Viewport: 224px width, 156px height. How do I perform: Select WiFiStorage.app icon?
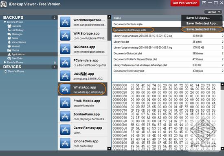65,35
